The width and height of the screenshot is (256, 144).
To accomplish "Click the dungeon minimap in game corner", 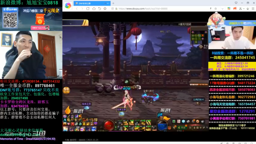I will point(199,38).
